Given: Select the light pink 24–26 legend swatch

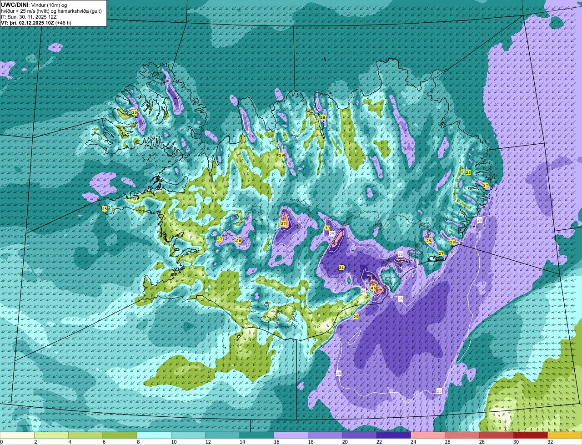Looking at the screenshot, I should click(x=428, y=435).
